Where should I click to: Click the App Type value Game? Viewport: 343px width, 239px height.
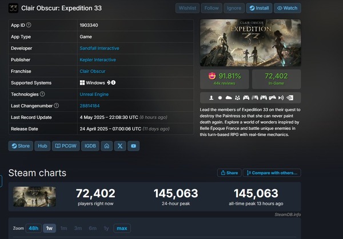click(x=86, y=37)
